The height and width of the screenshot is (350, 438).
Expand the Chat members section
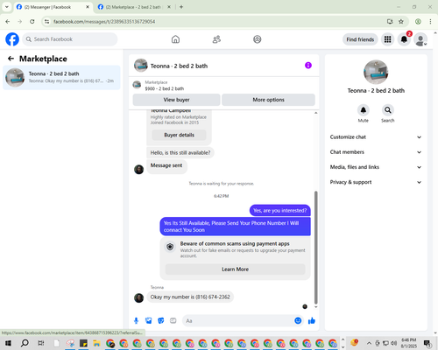376,152
